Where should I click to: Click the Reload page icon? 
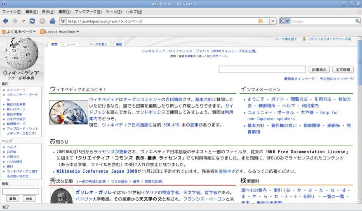pos(32,21)
